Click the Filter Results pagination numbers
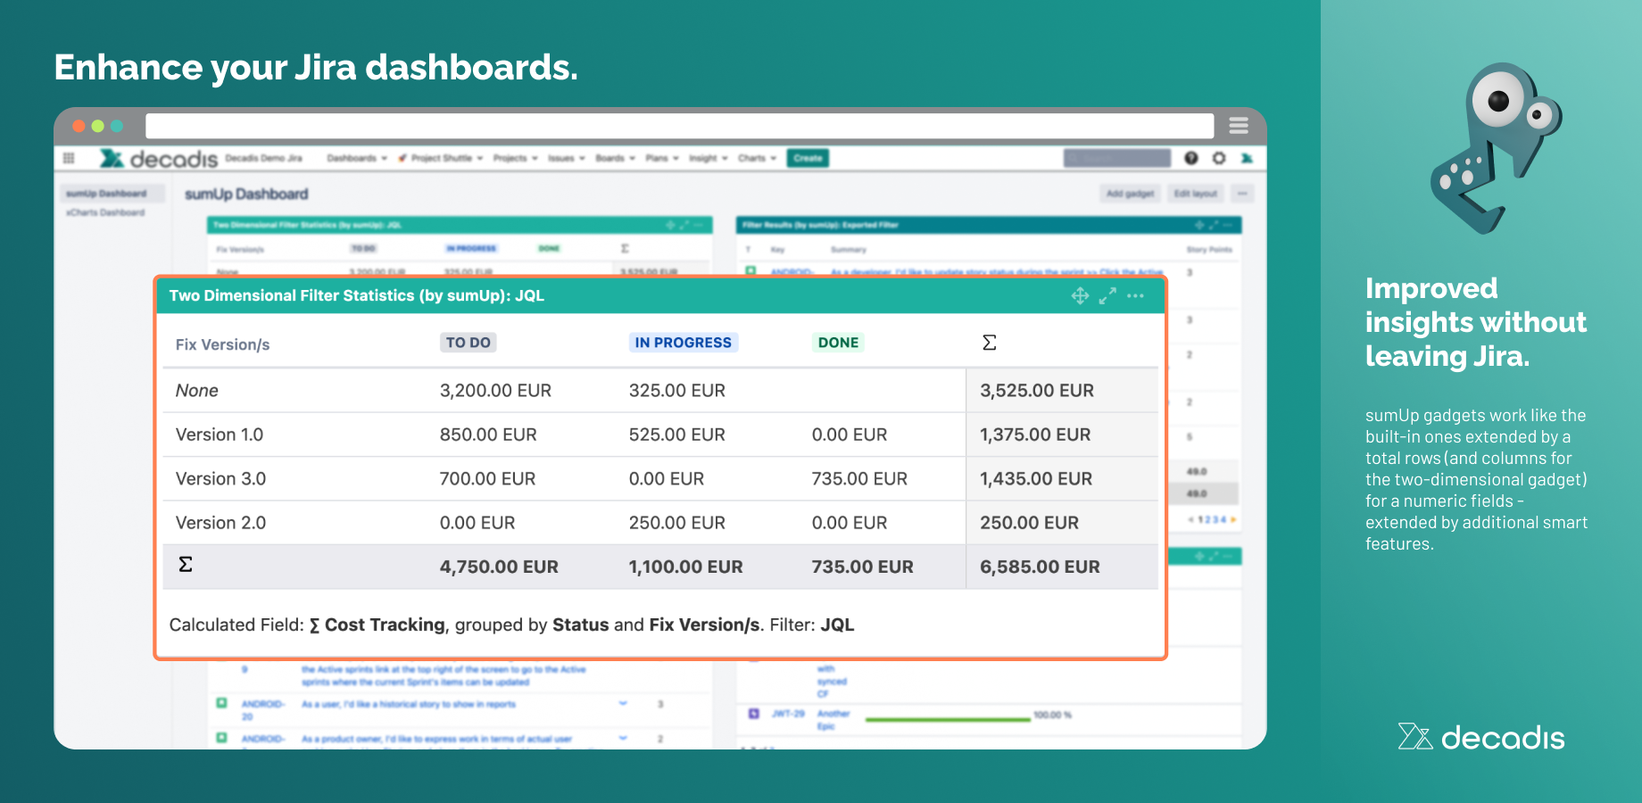The width and height of the screenshot is (1642, 803). (x=1212, y=519)
